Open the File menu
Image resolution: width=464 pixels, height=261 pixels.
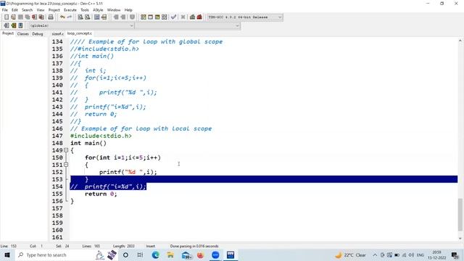coord(5,10)
